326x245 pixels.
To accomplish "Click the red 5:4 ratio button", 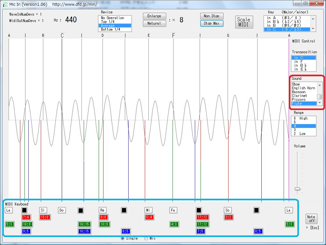I will click(149, 217).
